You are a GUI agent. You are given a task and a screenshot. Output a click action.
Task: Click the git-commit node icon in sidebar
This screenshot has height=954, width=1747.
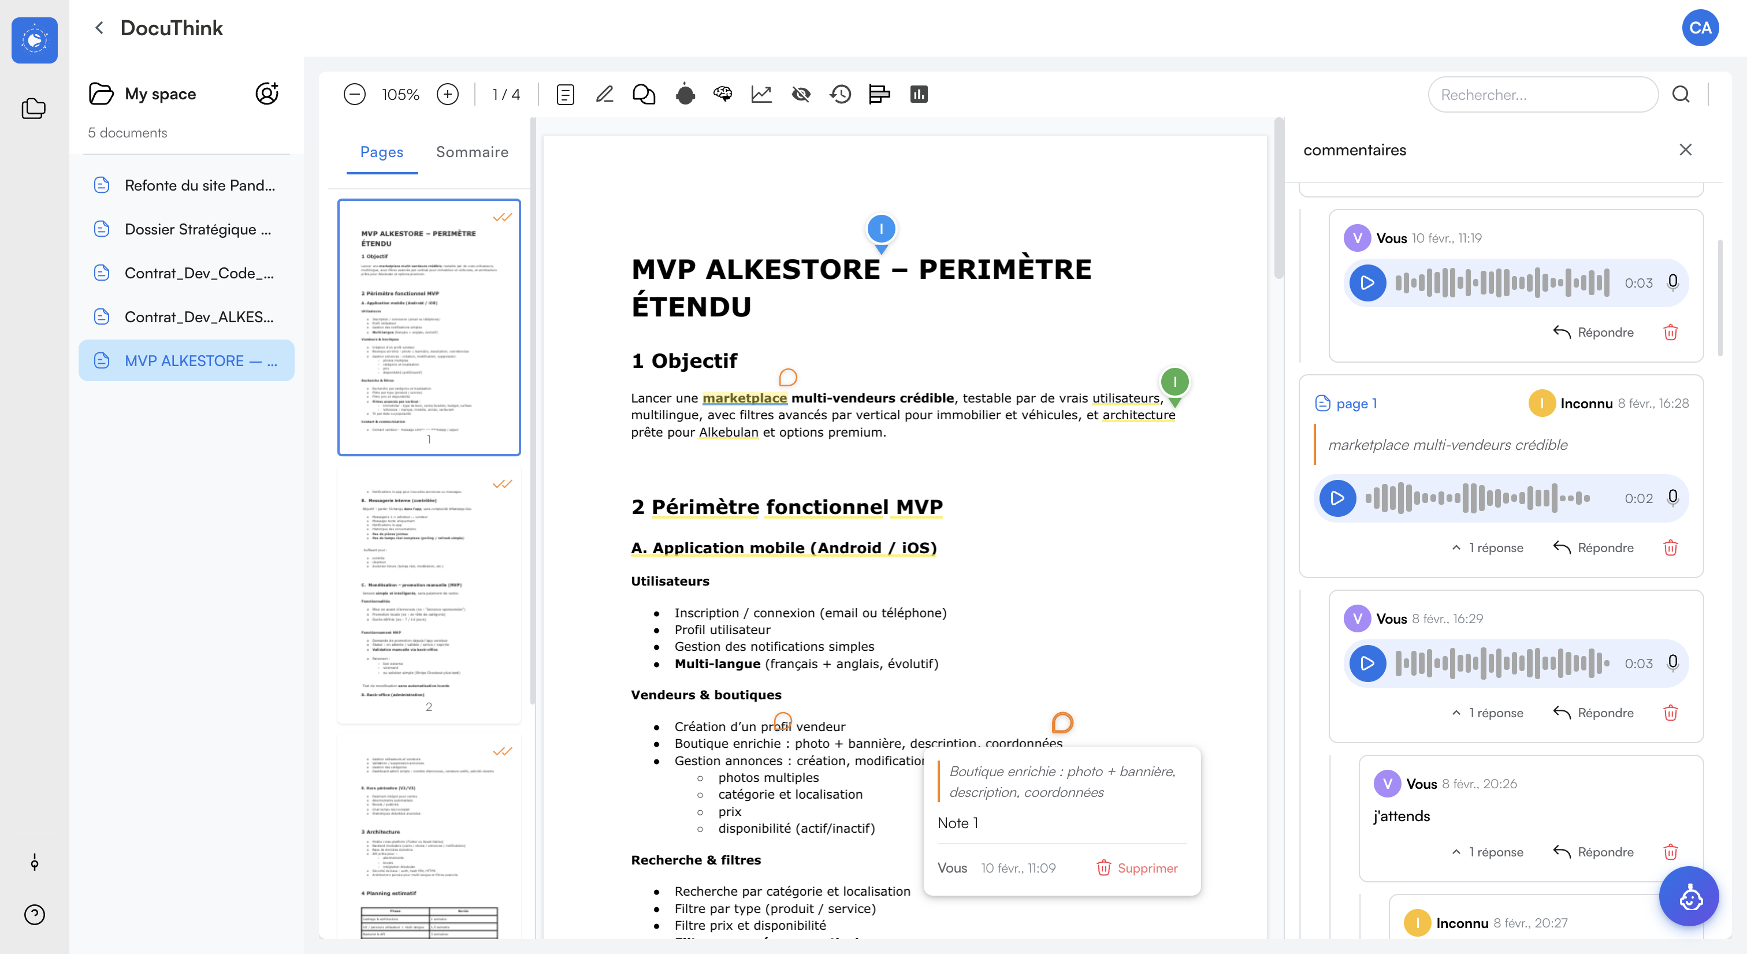point(35,862)
